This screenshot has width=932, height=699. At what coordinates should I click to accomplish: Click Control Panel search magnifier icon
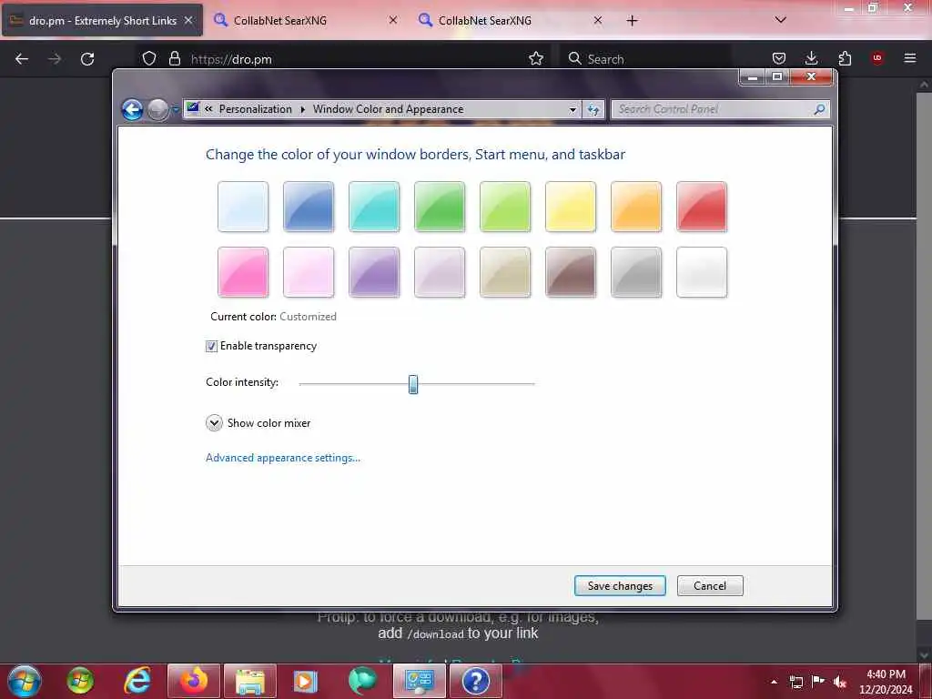tap(819, 109)
